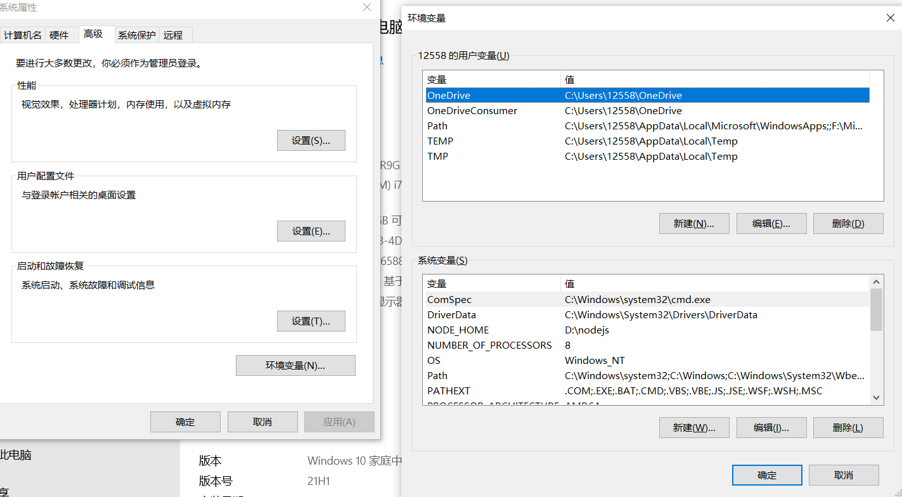Open the 系统保护 tab
The image size is (902, 497).
[136, 35]
